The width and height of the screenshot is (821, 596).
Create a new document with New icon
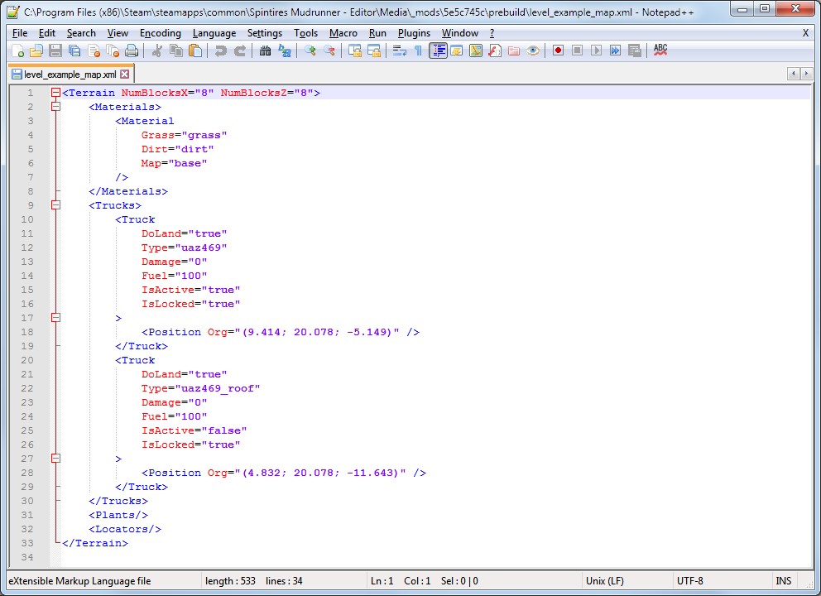(17, 50)
